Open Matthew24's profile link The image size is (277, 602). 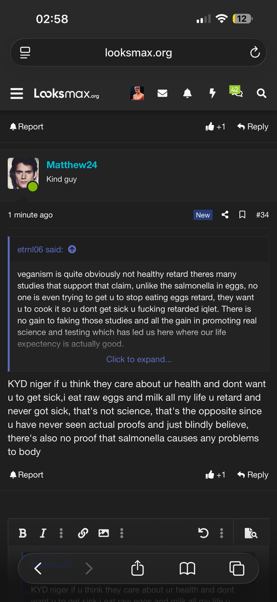pos(71,165)
